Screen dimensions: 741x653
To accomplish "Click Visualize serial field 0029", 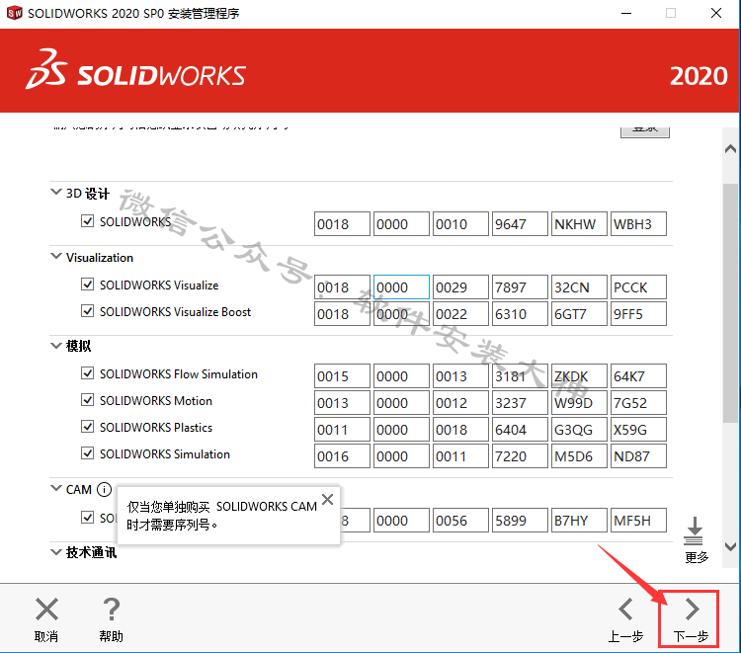I will click(x=460, y=286).
